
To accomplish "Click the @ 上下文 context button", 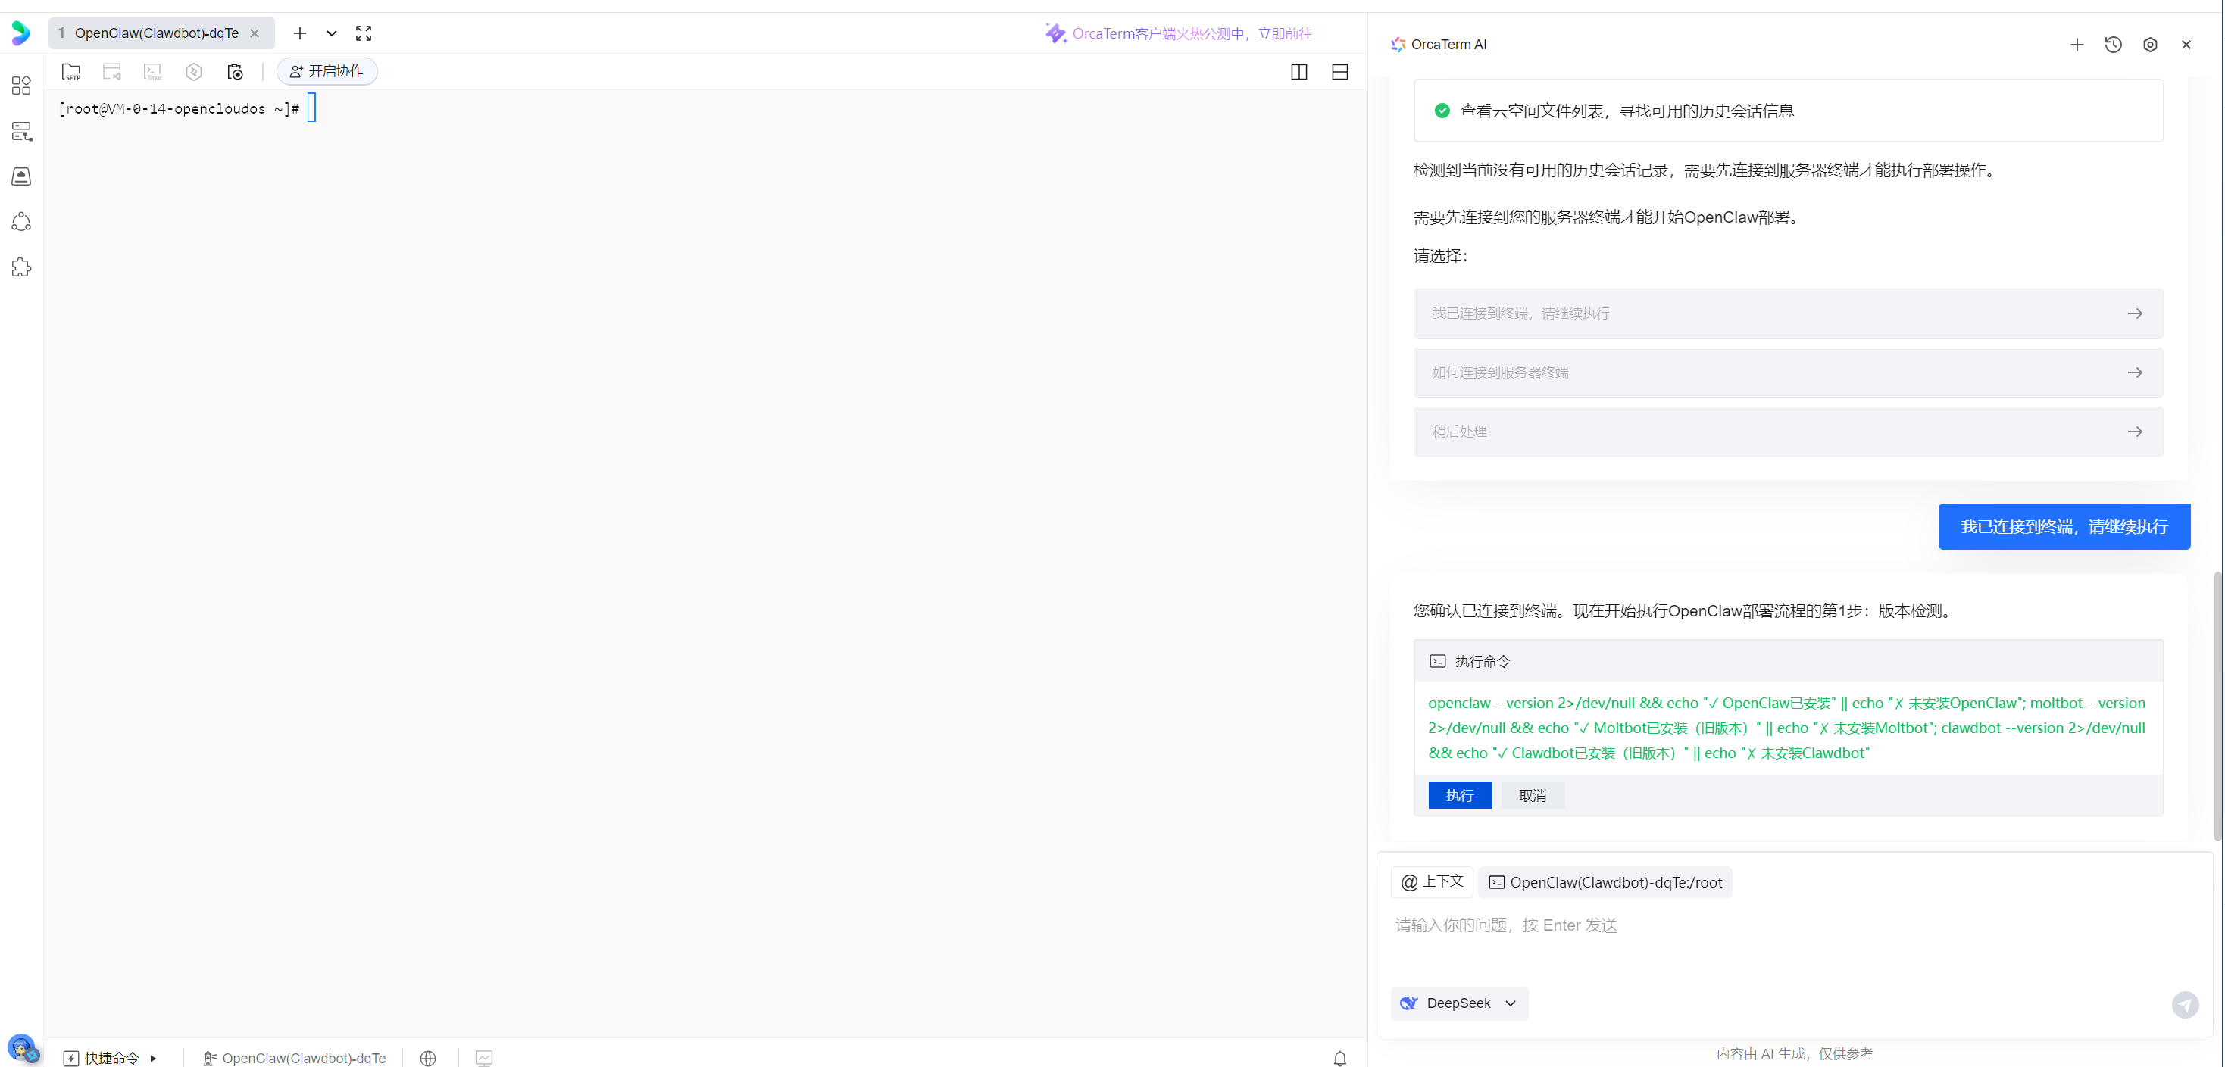I will [x=1432, y=882].
